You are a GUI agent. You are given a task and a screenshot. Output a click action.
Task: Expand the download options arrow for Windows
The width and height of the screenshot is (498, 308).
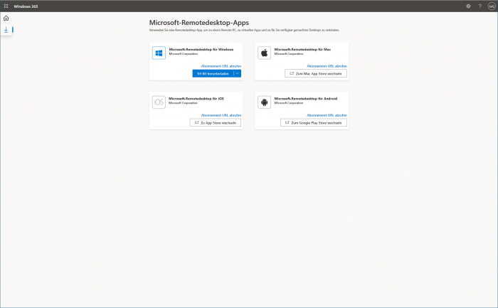[x=237, y=74]
